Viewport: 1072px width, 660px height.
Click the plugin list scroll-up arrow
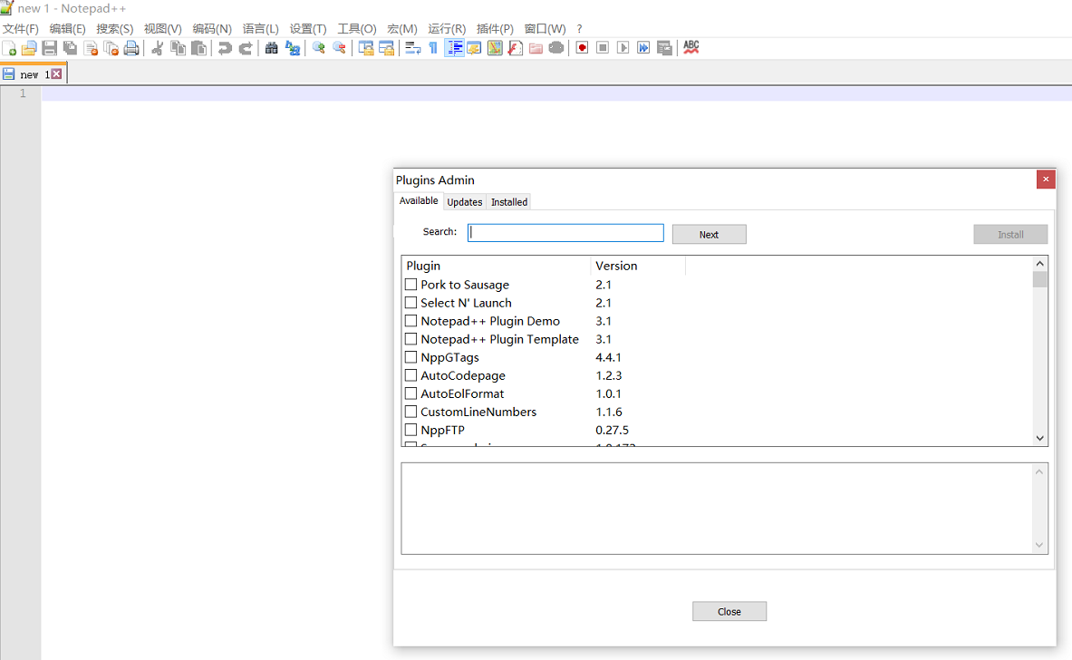1040,264
